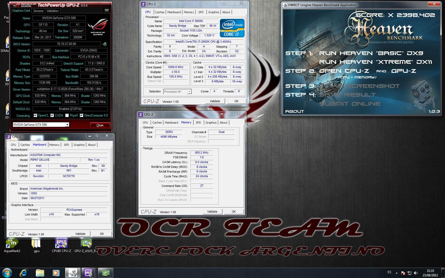The image size is (445, 278).
Task: Click the ROG Republic of Gamers logo
Action: (98, 27)
